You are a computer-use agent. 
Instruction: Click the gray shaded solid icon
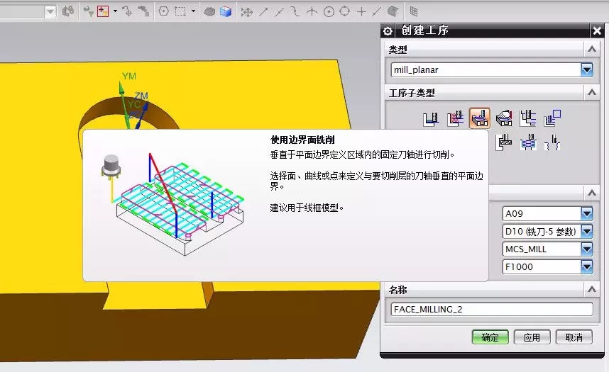point(209,12)
